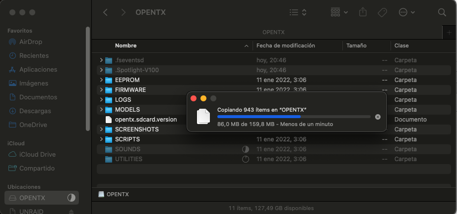The image size is (457, 214).
Task: Eject the UNRAID volume
Action: [71, 212]
